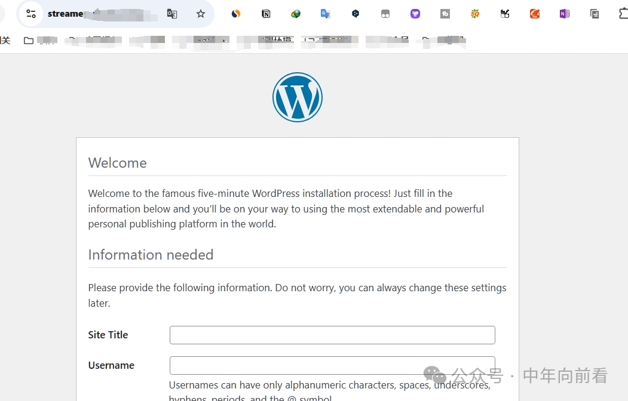The width and height of the screenshot is (628, 401).
Task: Open the Google Translate extension
Action: [x=325, y=14]
